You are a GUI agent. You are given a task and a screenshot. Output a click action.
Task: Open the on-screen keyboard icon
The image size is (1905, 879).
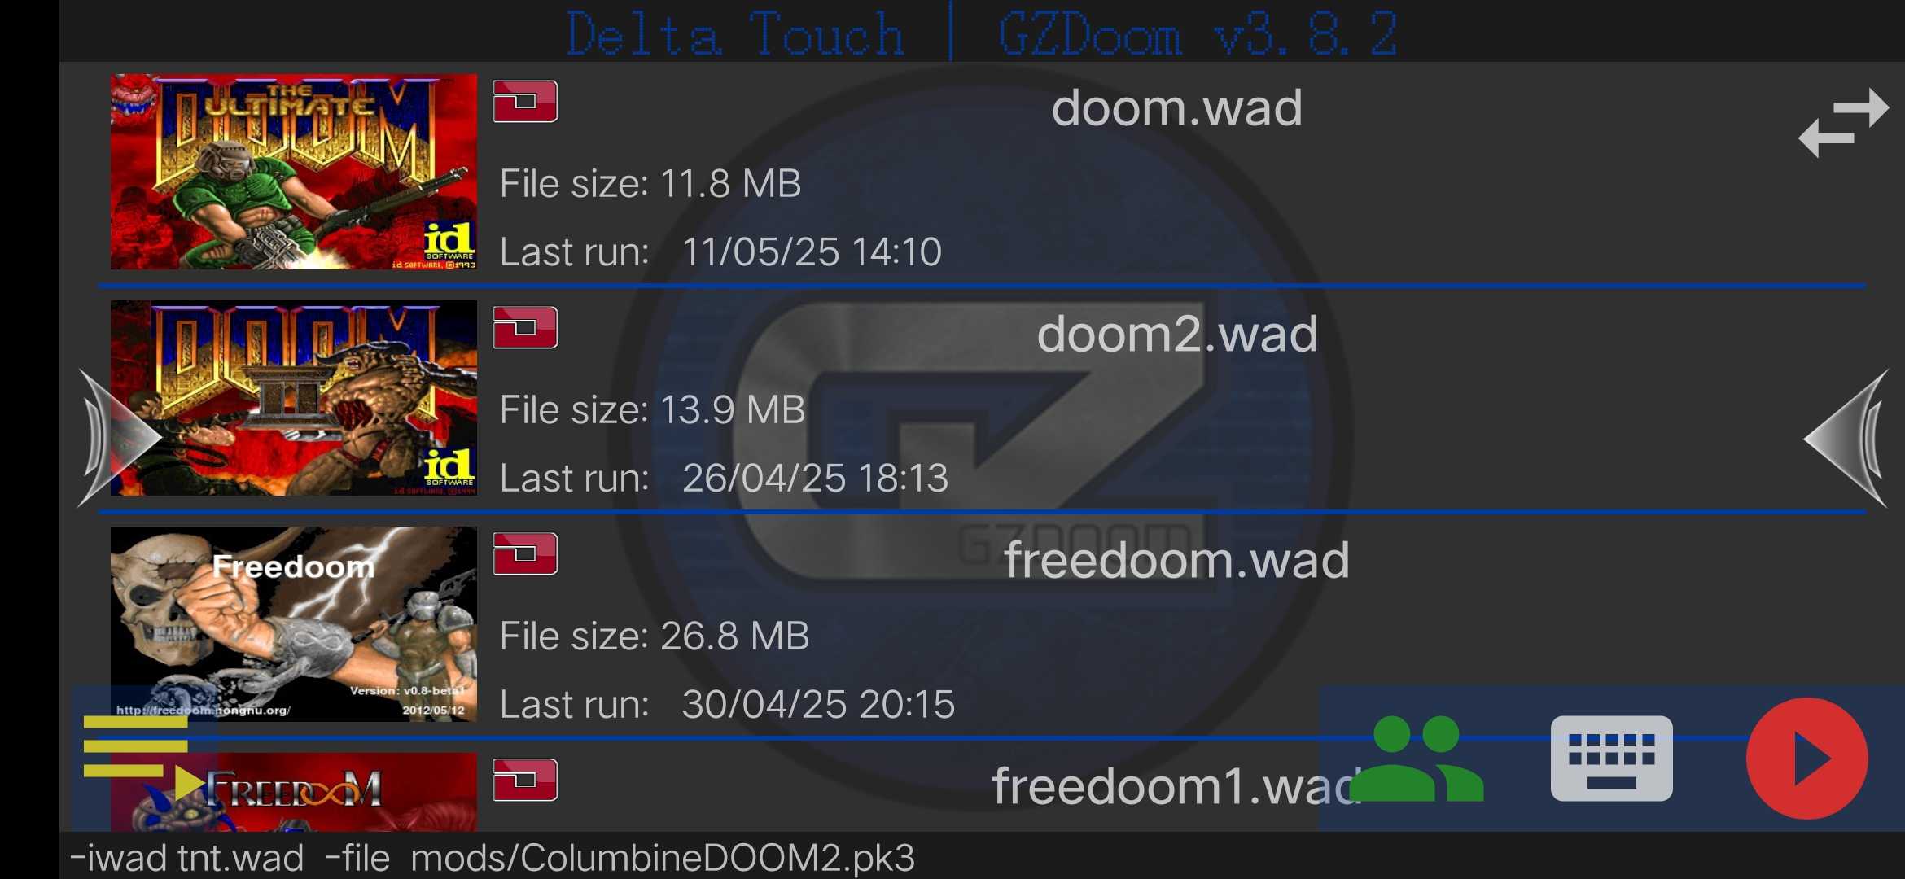pyautogui.click(x=1611, y=759)
